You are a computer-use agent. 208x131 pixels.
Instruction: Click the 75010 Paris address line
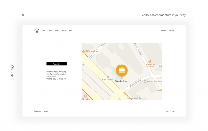click(x=51, y=77)
